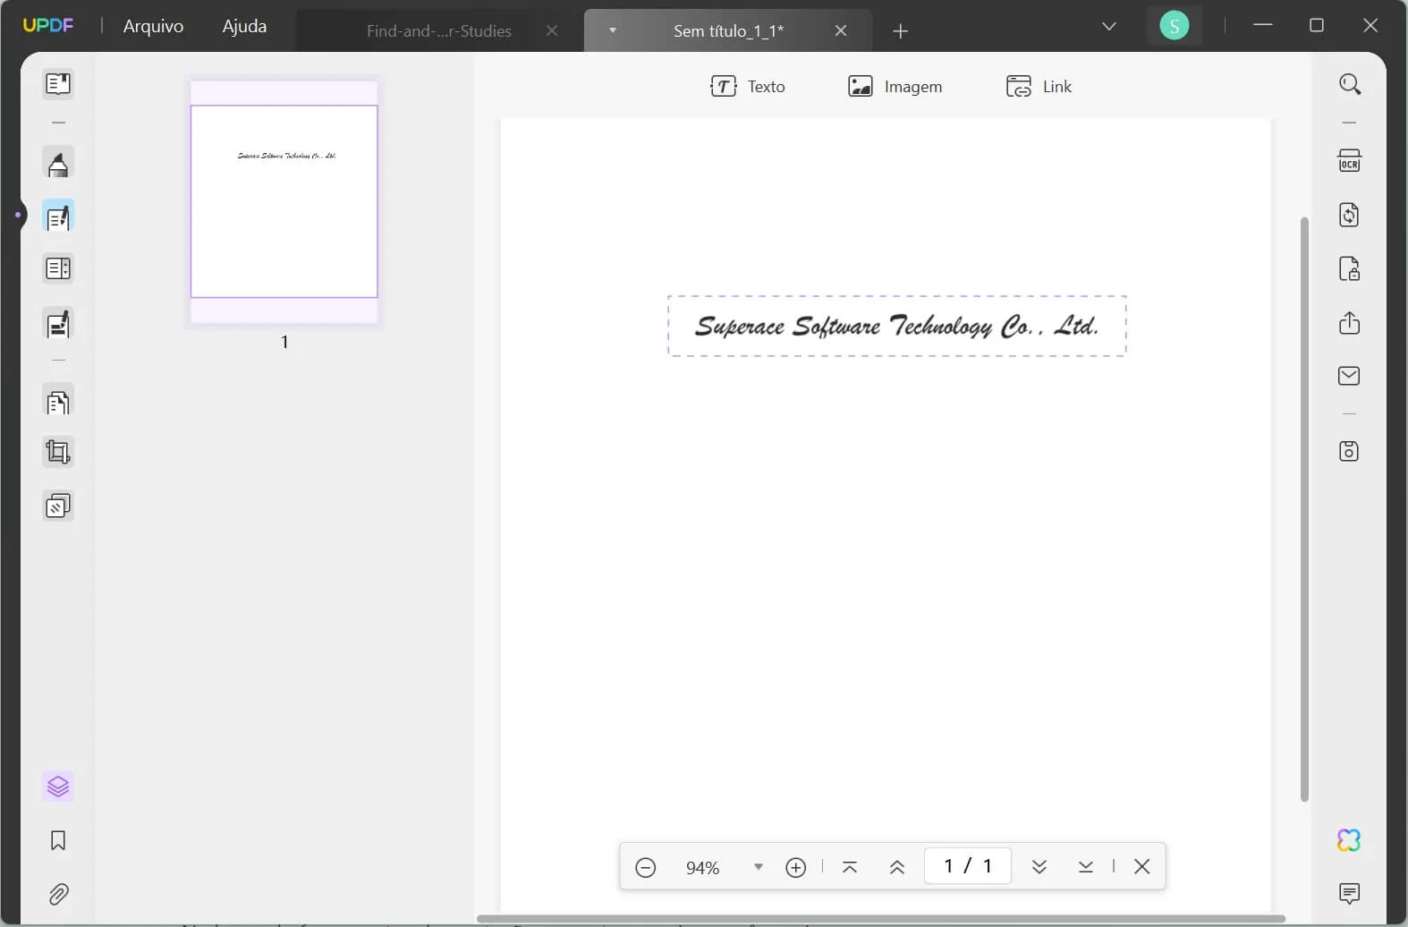
Task: Open the Attachments paperclip panel
Action: pos(58,894)
